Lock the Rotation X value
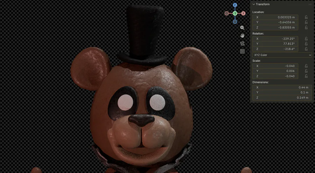 (306, 39)
